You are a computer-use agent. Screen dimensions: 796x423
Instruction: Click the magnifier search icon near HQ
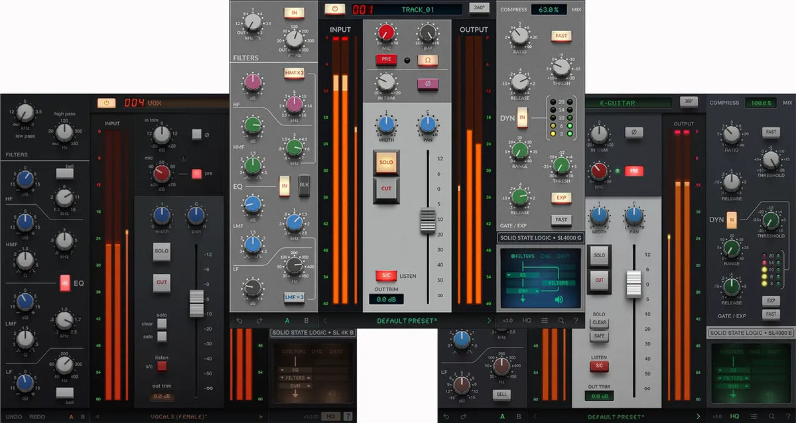click(x=561, y=320)
